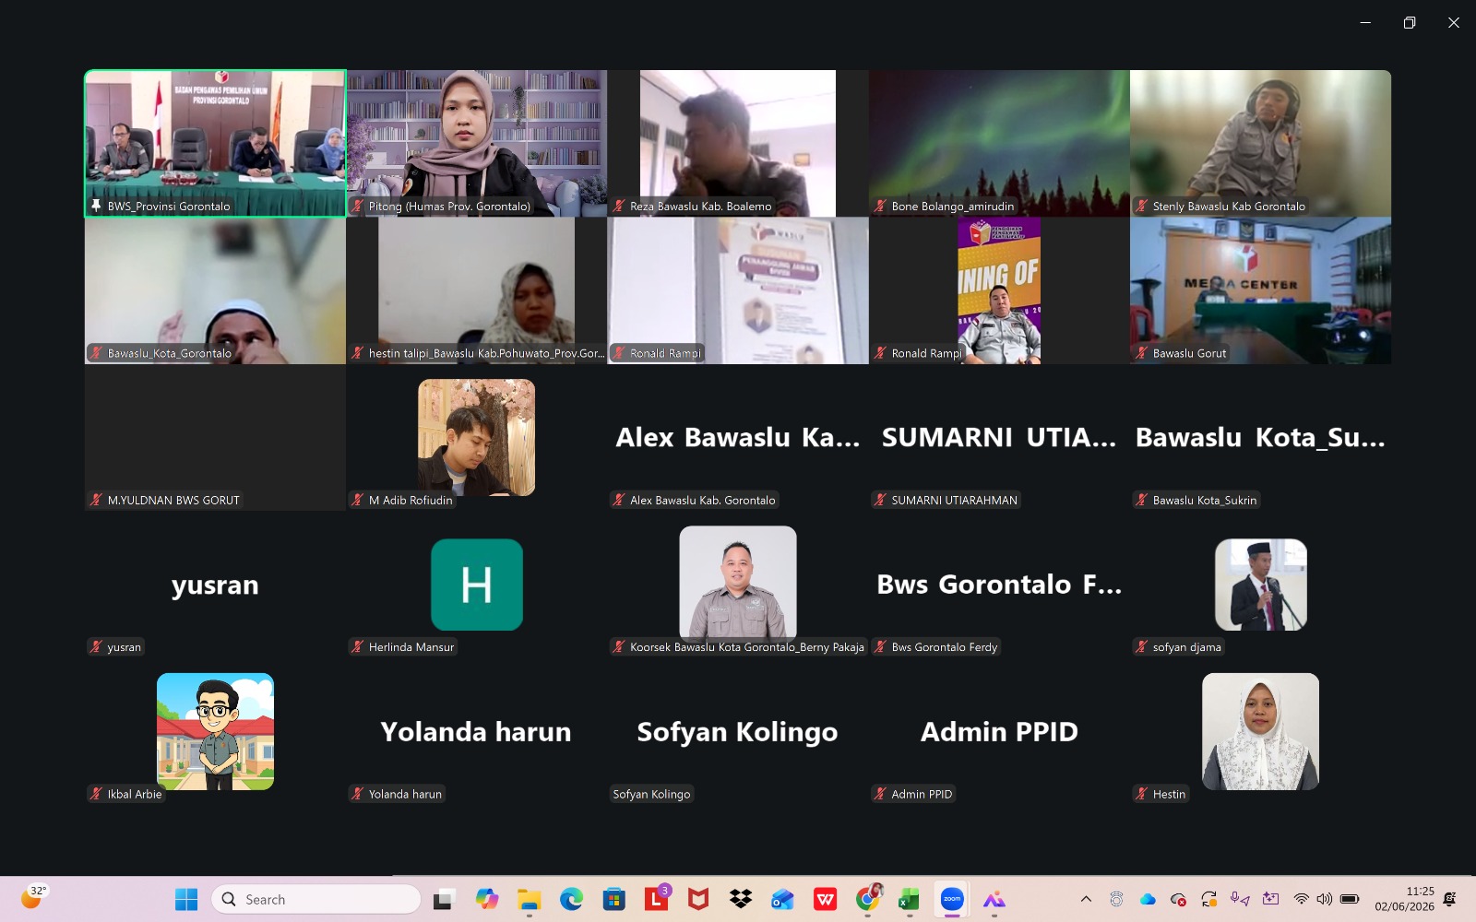Open Wi-Fi network settings in tray
The width and height of the screenshot is (1476, 922).
1301,899
